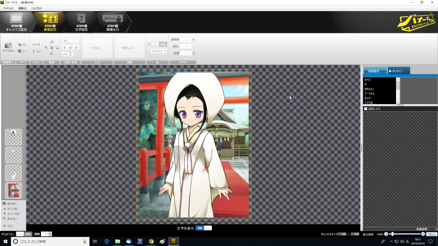Click the ファイルから insert image icon
438x246 pixels.
(8, 47)
